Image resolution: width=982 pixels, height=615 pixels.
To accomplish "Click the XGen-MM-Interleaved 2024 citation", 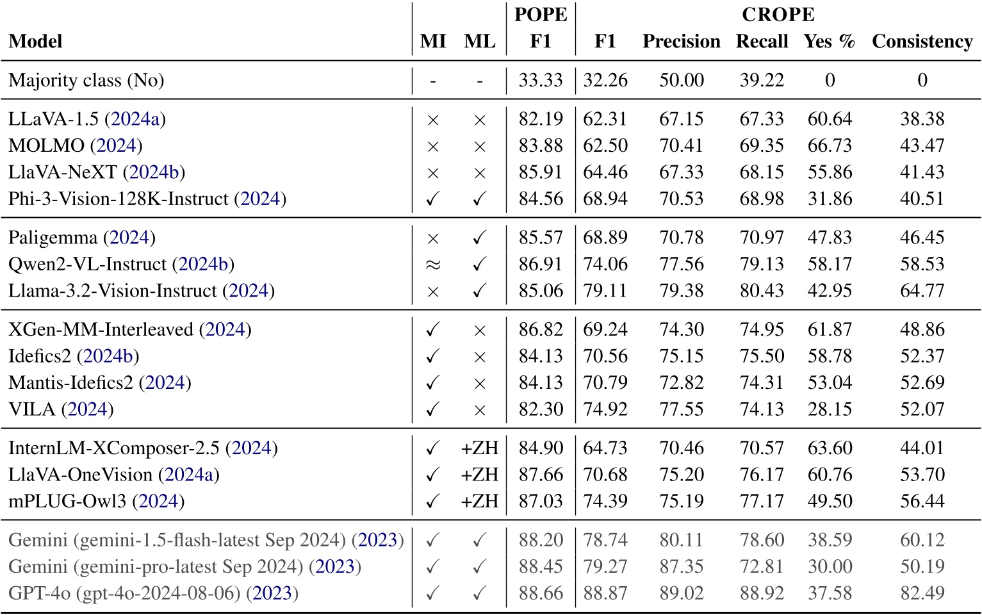I will [225, 330].
